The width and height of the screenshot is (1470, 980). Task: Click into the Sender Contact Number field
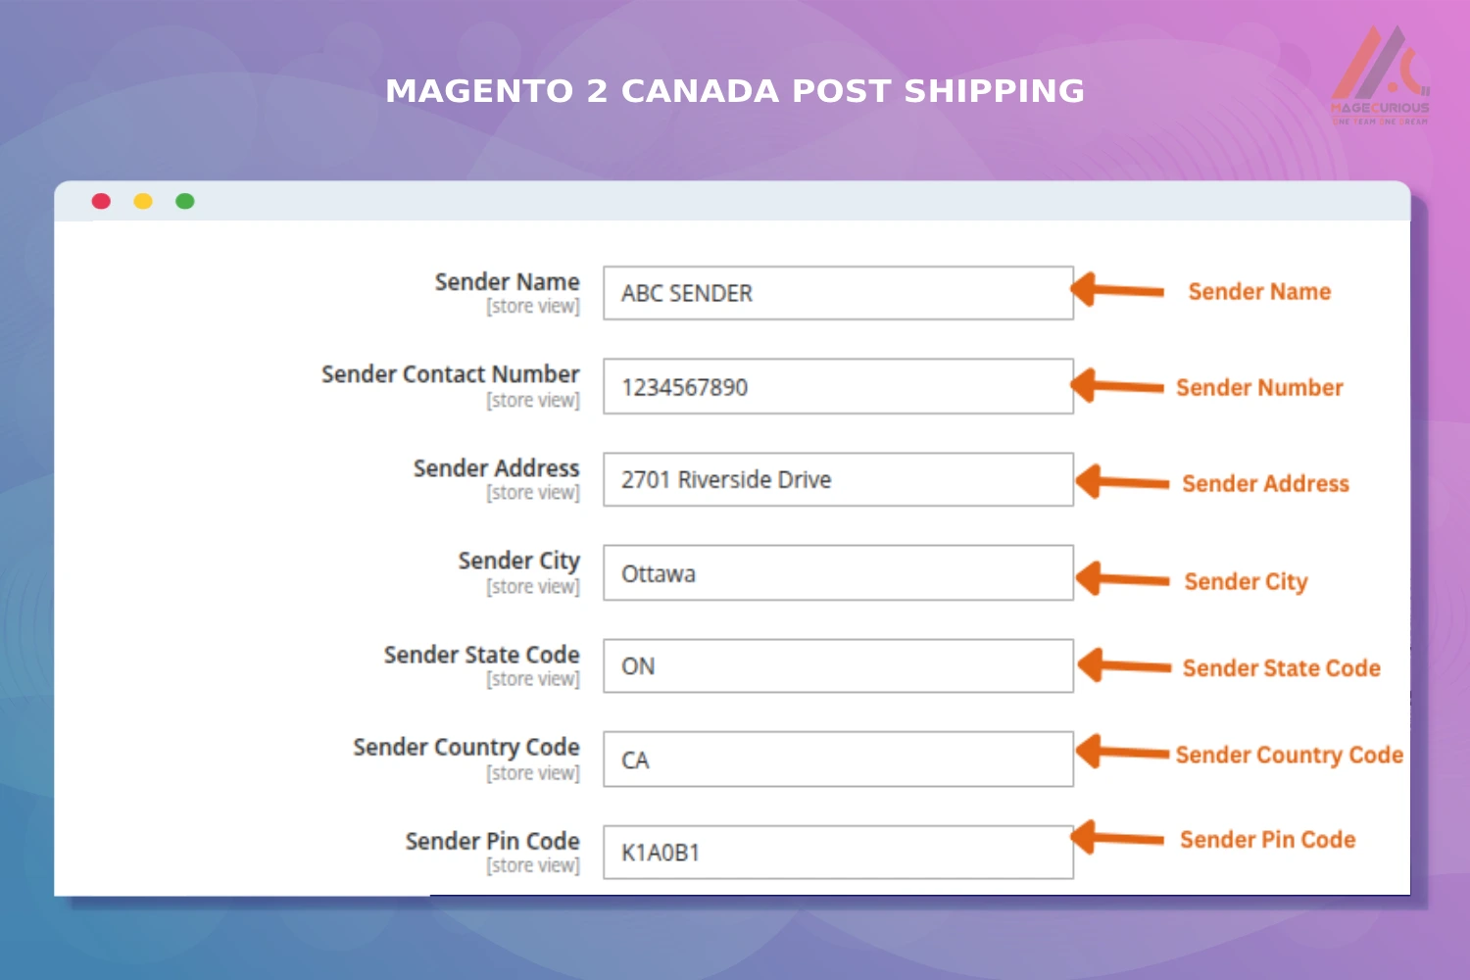[x=838, y=386]
